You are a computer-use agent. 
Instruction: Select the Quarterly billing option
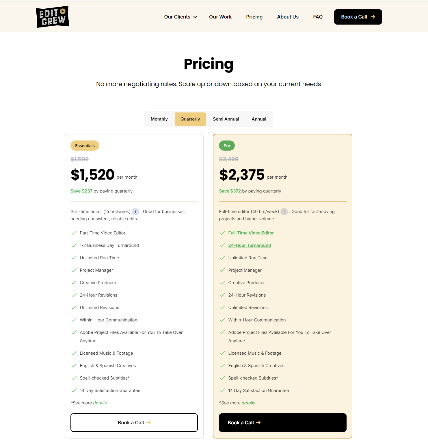[x=190, y=119]
